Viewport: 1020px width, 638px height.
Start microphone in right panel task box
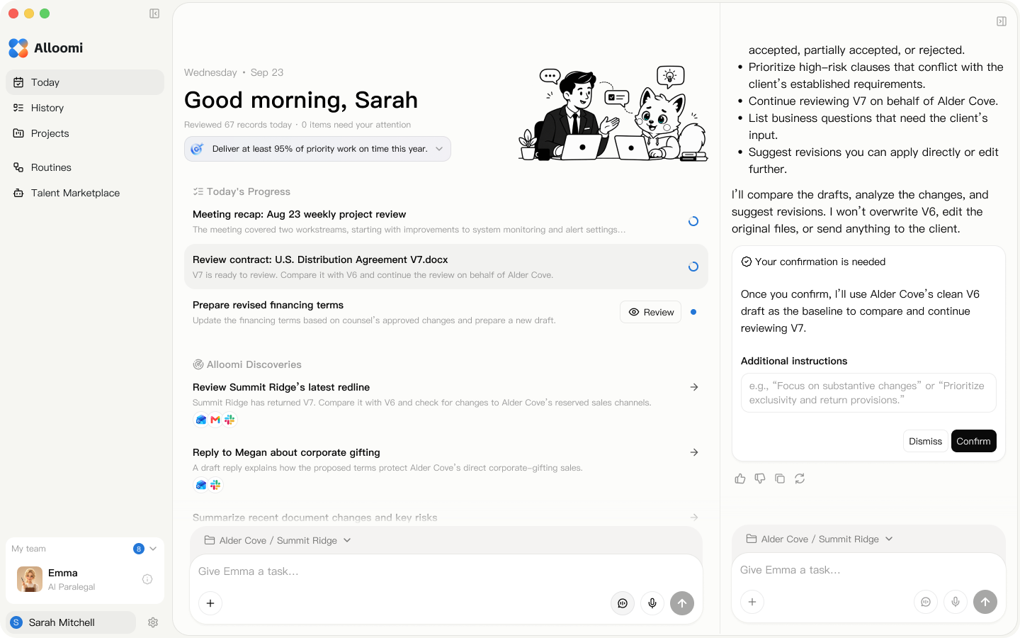click(x=956, y=602)
